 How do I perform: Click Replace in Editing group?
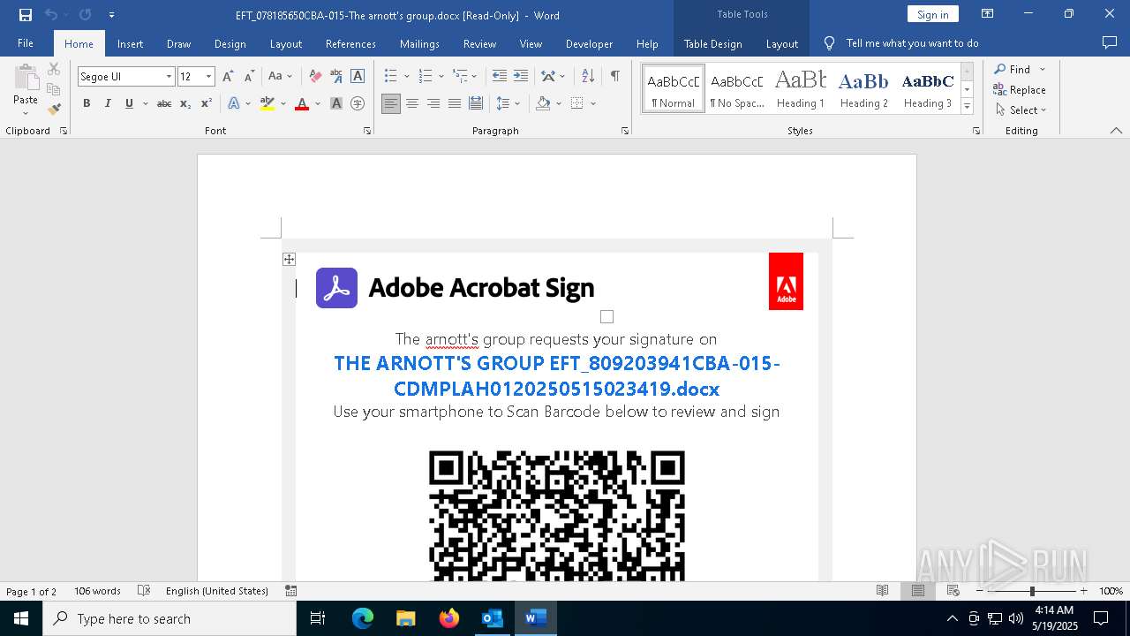coord(1020,89)
